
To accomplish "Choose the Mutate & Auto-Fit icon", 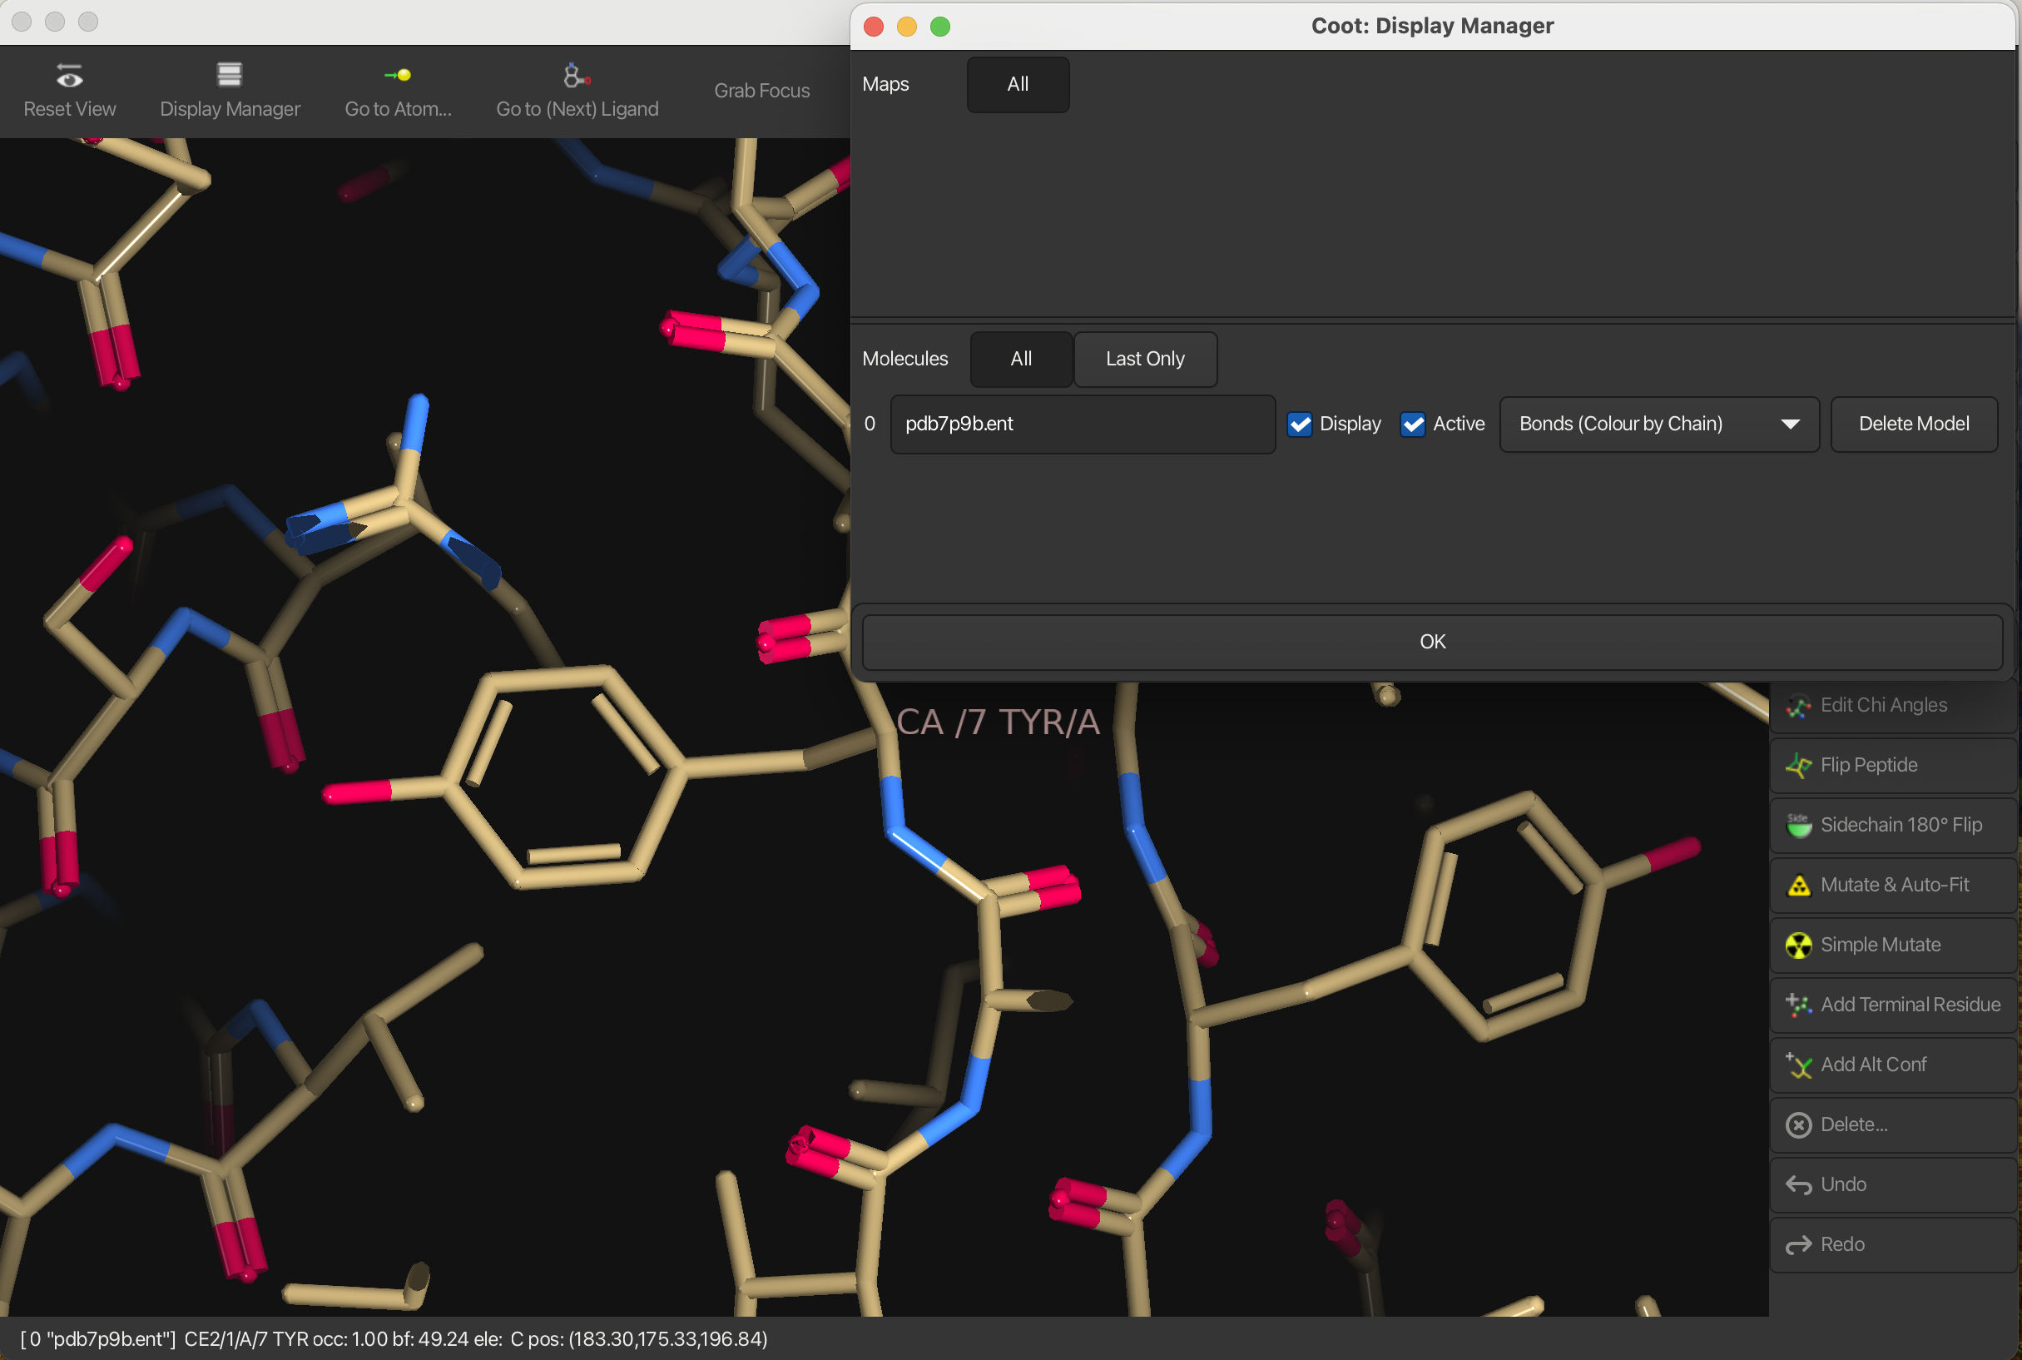I will tap(1798, 885).
